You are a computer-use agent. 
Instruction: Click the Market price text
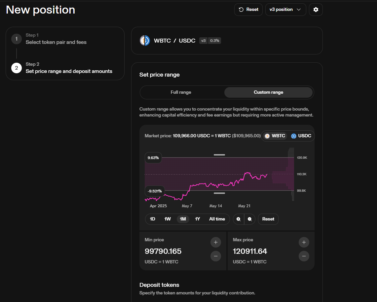[x=203, y=136]
